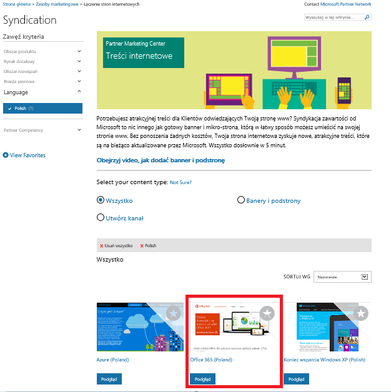Viewport: 391px width, 392px height.
Task: Clear all filters via Usuń wszystko X
Action: coord(101,246)
